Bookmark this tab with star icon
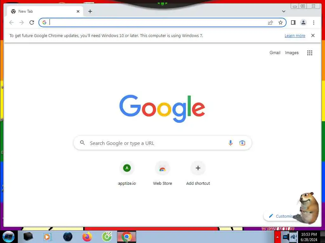The width and height of the screenshot is (325, 243). [x=281, y=22]
